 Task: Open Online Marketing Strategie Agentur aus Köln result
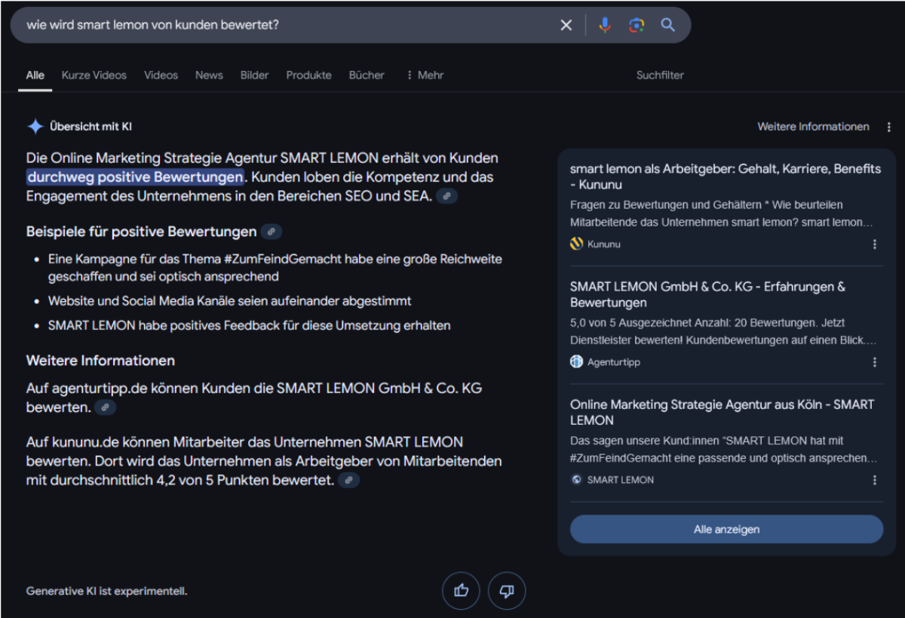(722, 412)
